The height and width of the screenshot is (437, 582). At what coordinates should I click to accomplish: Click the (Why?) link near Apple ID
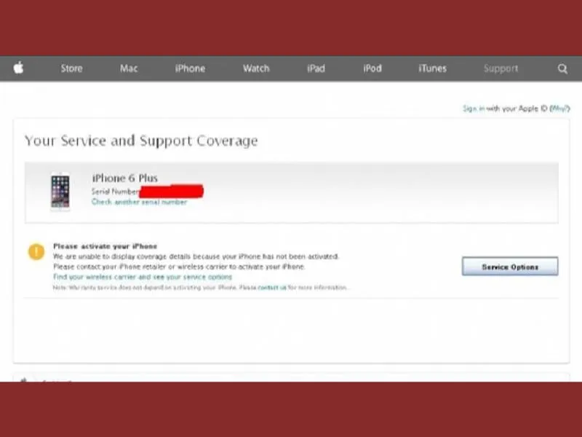click(x=559, y=109)
